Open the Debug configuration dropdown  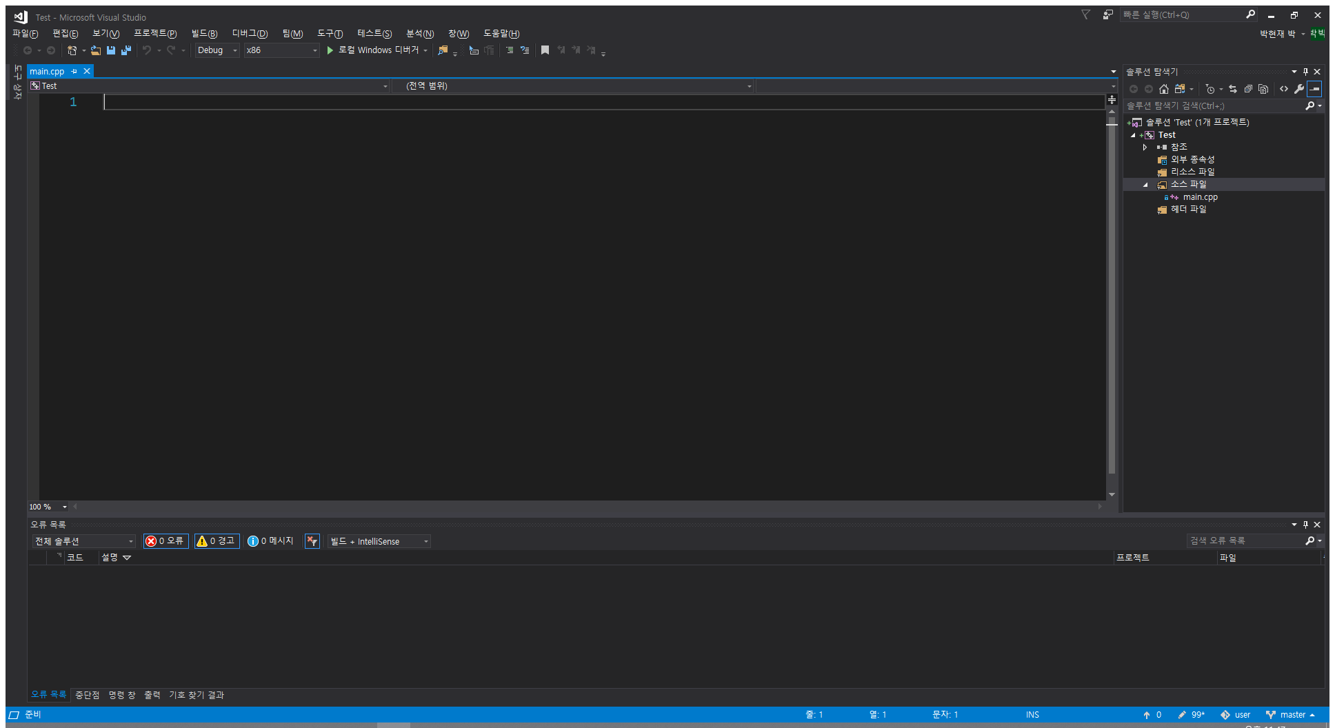pos(217,50)
